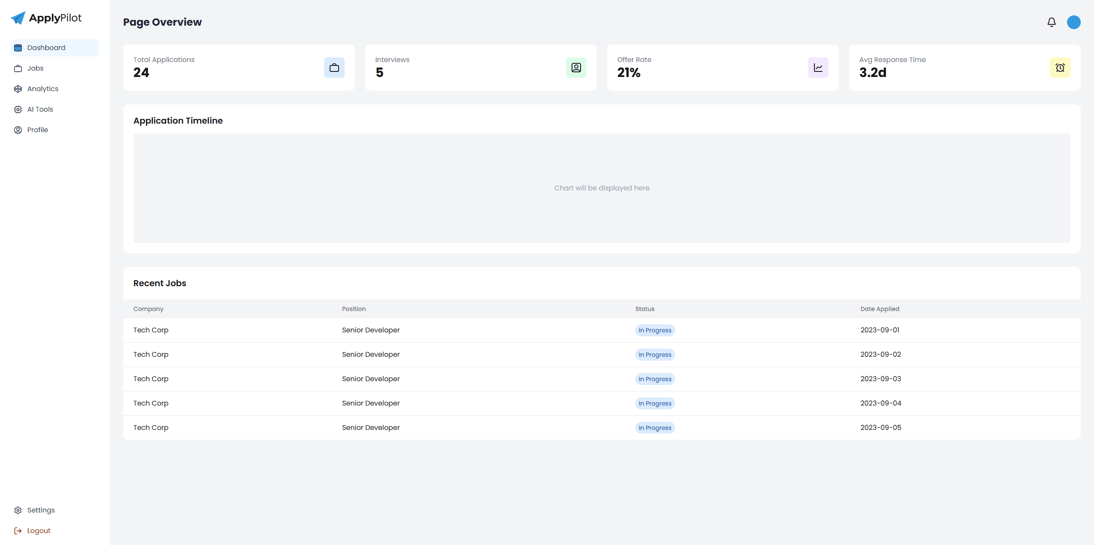Select the Tech Corp row dated 2023-09-03
This screenshot has height=545, width=1094.
[513, 379]
